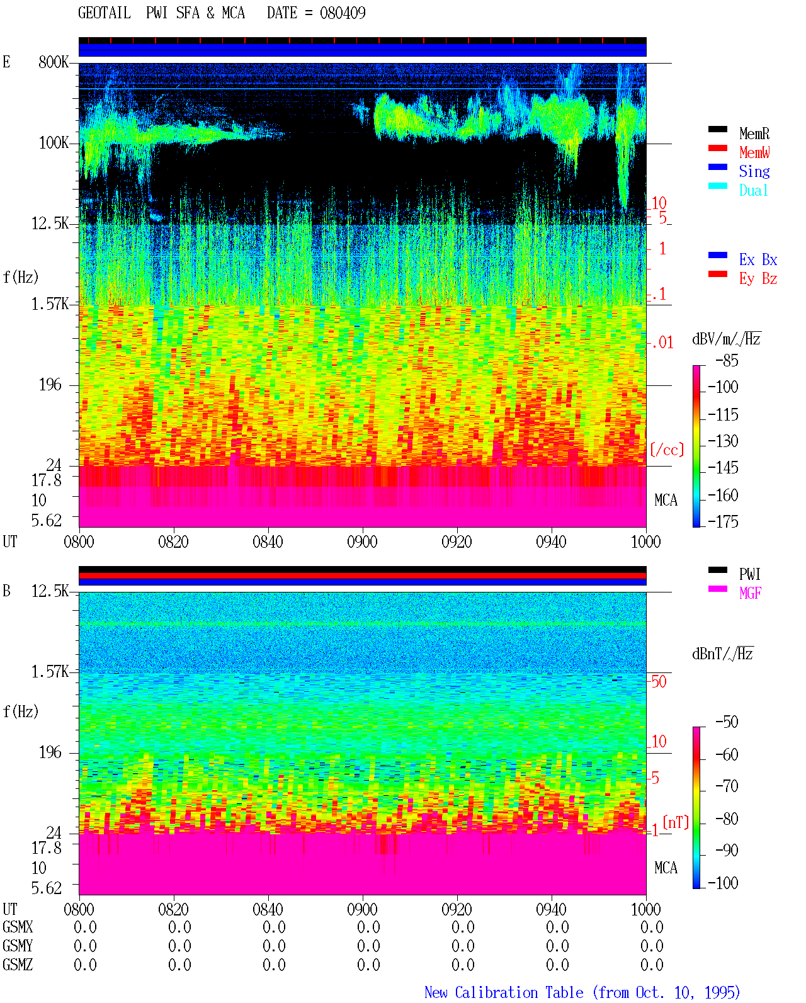The height and width of the screenshot is (1003, 806).
Task: Select the 'Sing' legend label
Action: click(754, 171)
